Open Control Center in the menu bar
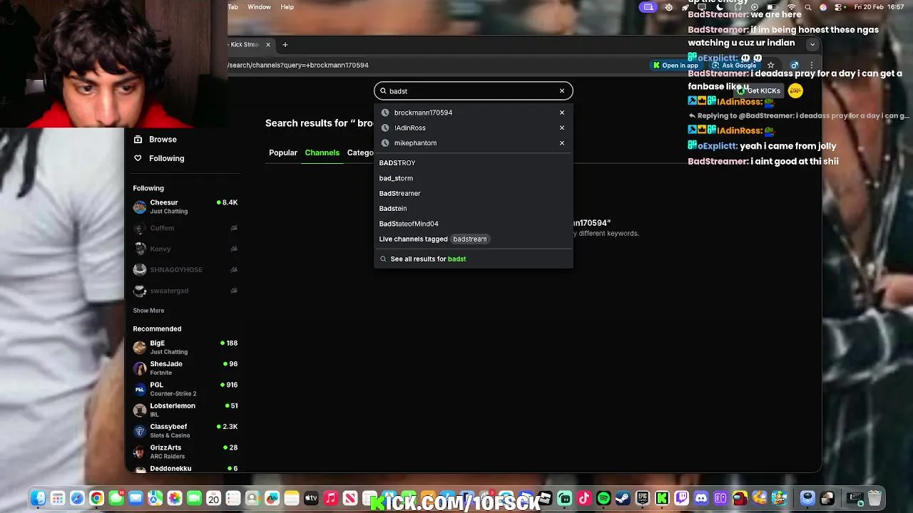This screenshot has height=513, width=913. [839, 7]
